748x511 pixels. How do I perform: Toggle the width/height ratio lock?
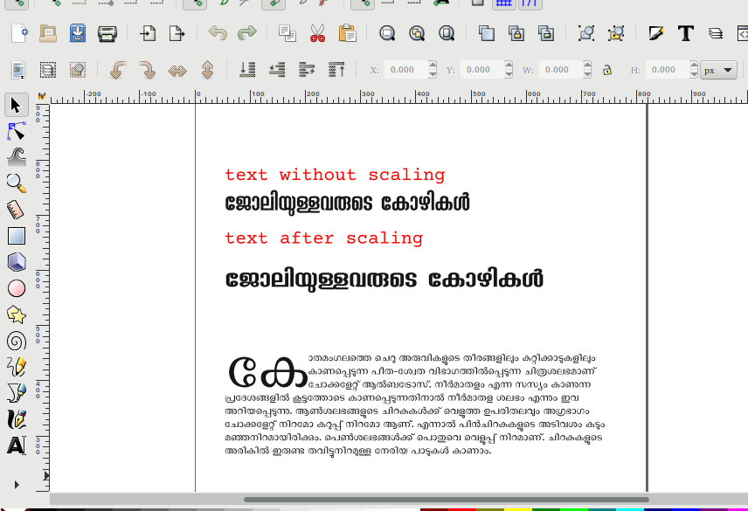point(607,69)
